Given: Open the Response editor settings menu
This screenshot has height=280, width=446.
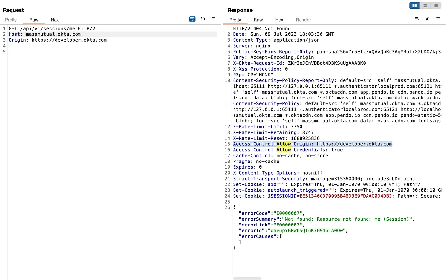Looking at the screenshot, I should pos(438,19).
